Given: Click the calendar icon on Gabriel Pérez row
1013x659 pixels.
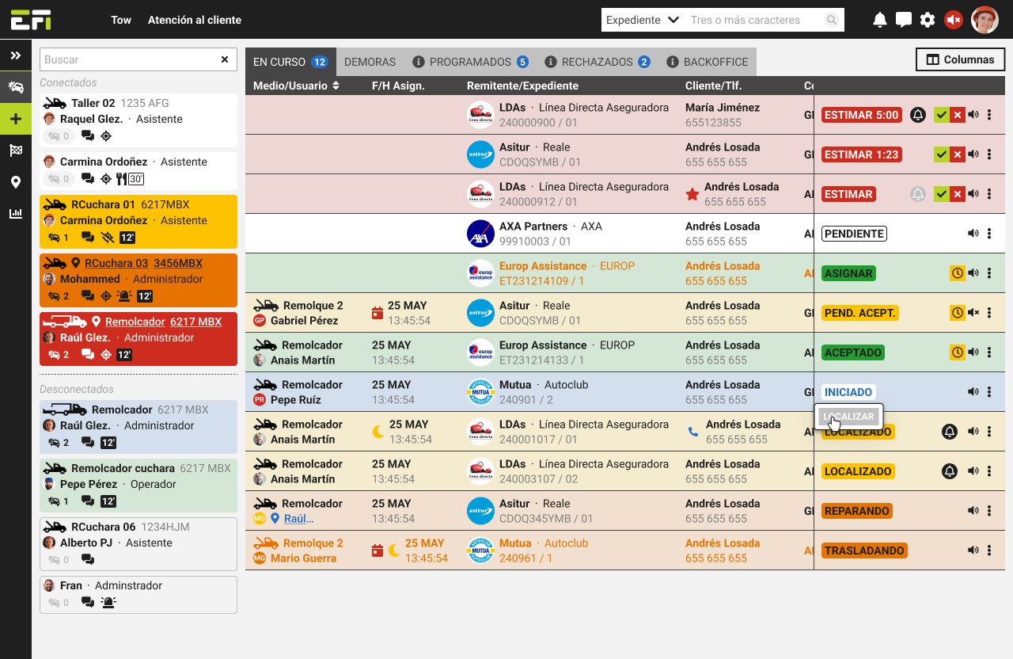Looking at the screenshot, I should tap(378, 313).
